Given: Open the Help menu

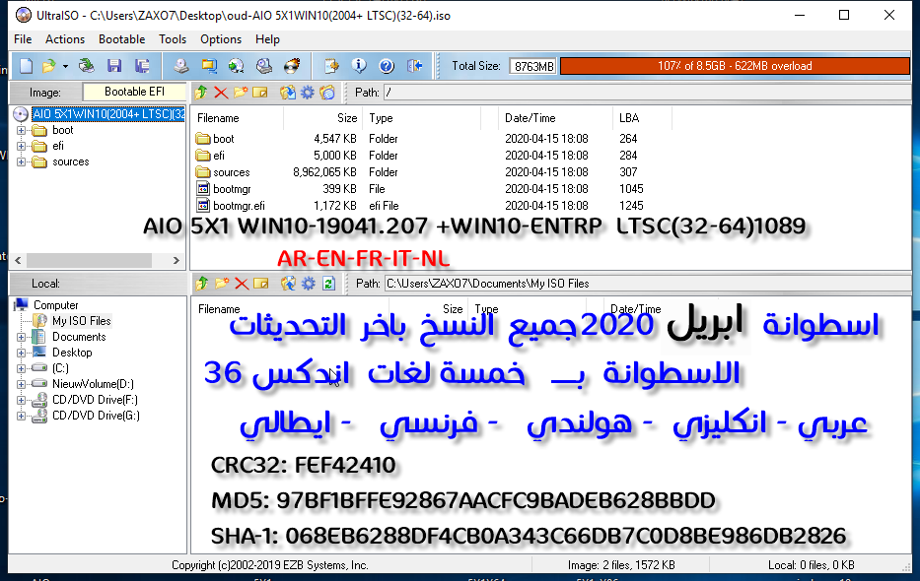Looking at the screenshot, I should point(267,39).
